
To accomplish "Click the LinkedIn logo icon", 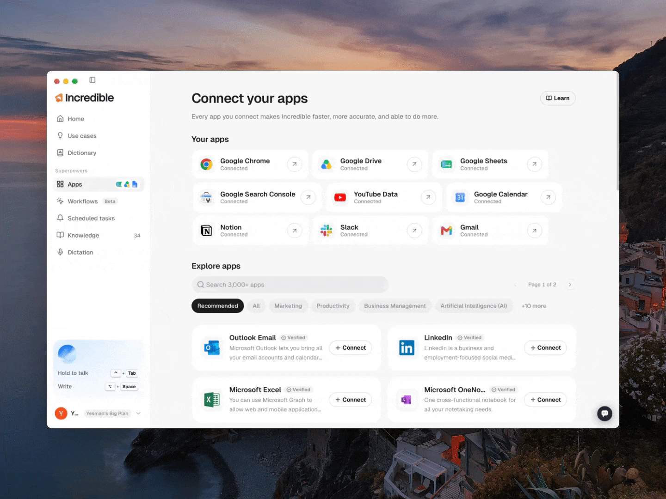I will click(407, 347).
